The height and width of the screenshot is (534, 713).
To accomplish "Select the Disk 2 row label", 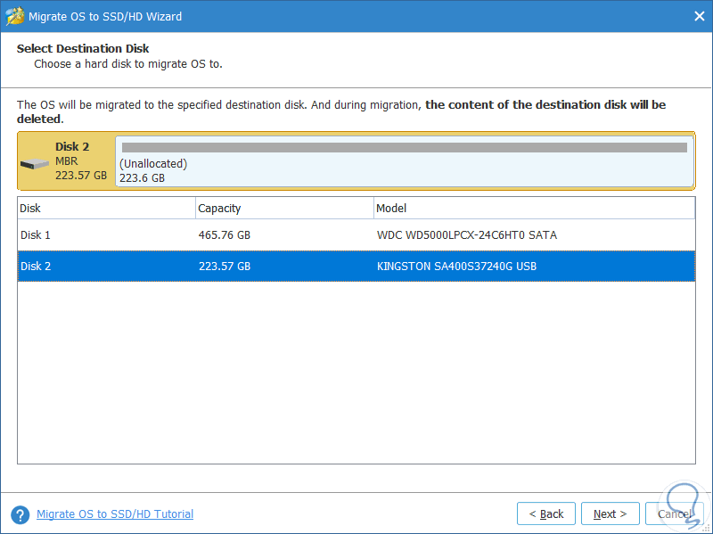I will (x=37, y=267).
